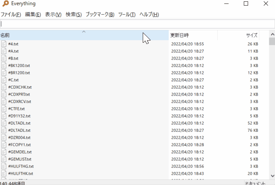Click the 12 KB size of #BR1200.txt
275x185 pixels.
point(253,73)
